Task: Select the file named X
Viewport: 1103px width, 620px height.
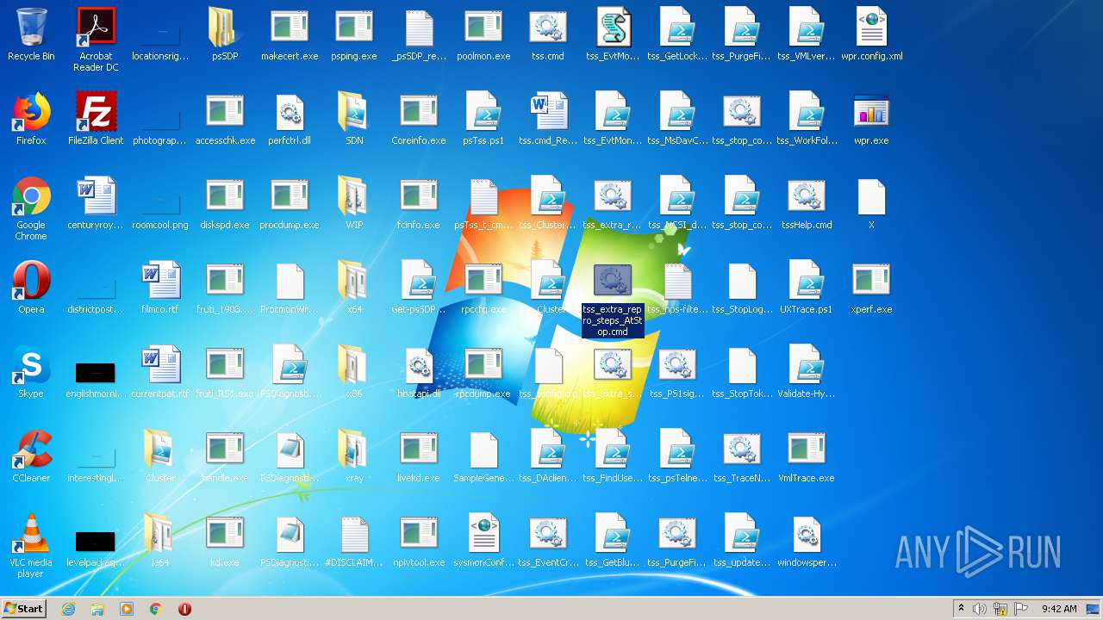Action: click(x=871, y=197)
